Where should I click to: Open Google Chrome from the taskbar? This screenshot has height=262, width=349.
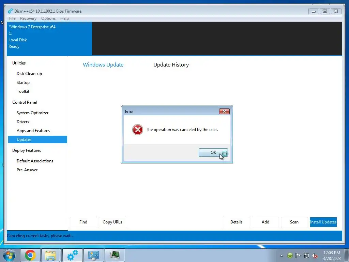[x=30, y=255]
